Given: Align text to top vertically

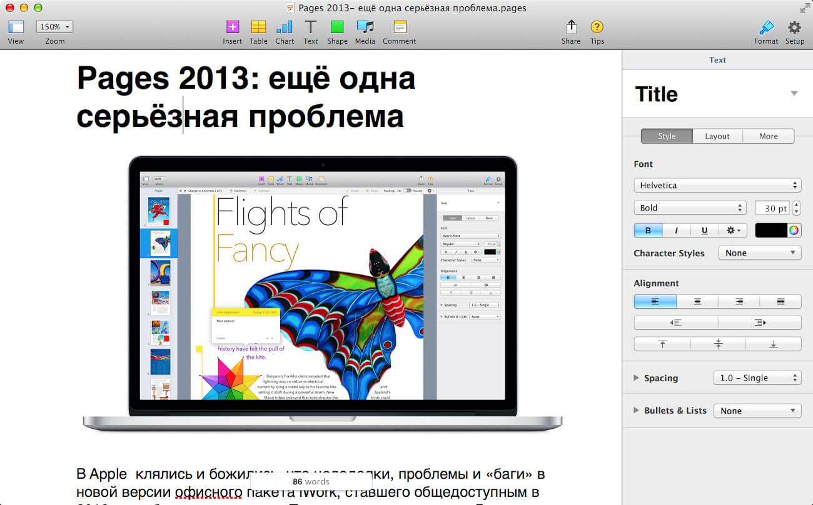Looking at the screenshot, I should click(x=662, y=344).
